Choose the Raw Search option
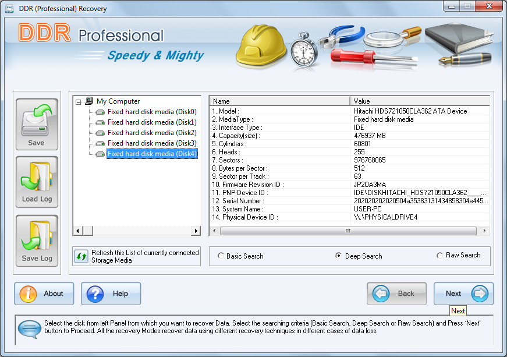 tap(439, 255)
